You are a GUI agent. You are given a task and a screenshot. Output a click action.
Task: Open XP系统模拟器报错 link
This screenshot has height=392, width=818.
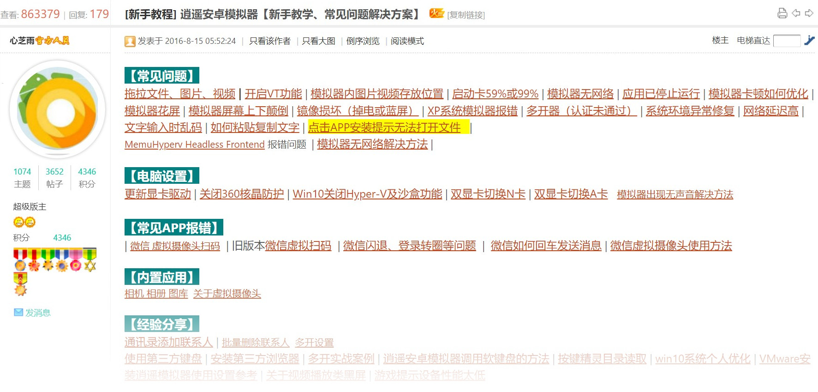click(x=472, y=111)
